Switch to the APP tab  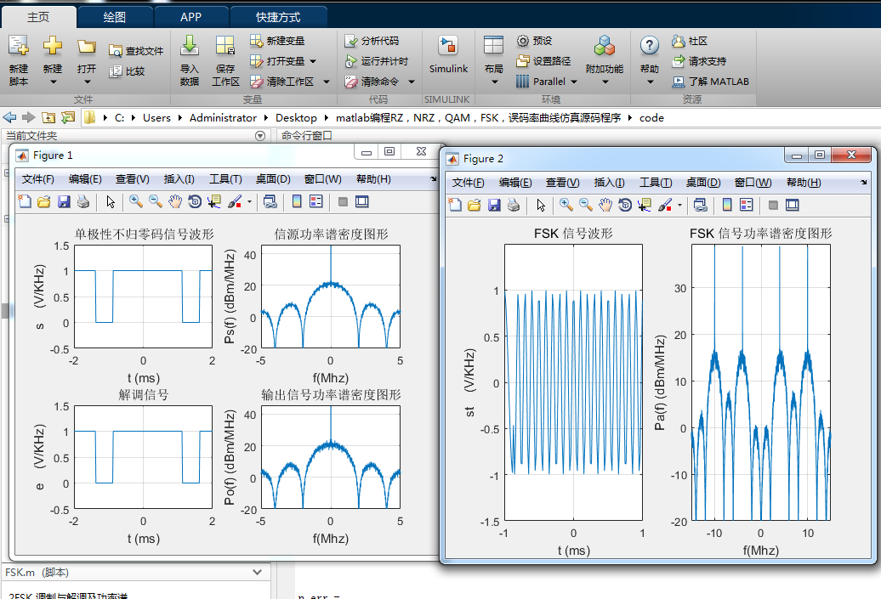pos(191,17)
